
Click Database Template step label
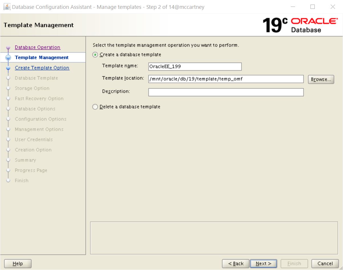pyautogui.click(x=36, y=78)
